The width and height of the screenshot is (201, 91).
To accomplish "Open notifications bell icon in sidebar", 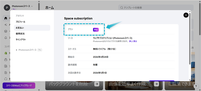I will pyautogui.click(x=6, y=38).
